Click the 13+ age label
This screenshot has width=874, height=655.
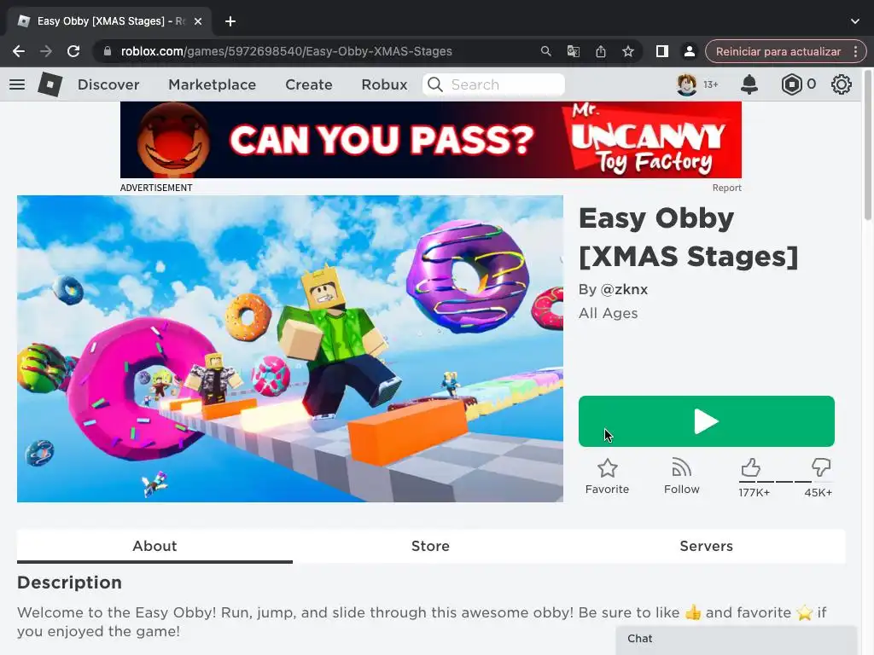coord(711,84)
